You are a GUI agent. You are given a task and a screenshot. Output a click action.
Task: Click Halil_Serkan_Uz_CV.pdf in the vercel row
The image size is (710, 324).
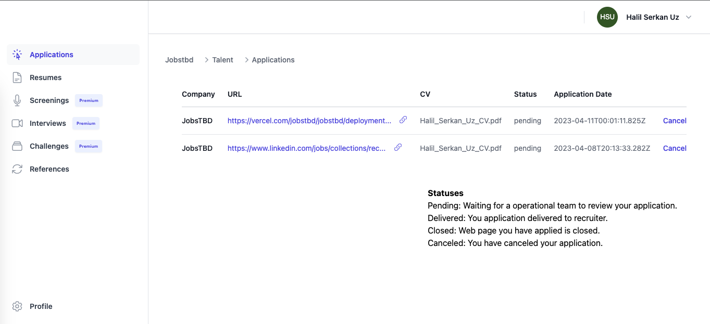tap(460, 121)
